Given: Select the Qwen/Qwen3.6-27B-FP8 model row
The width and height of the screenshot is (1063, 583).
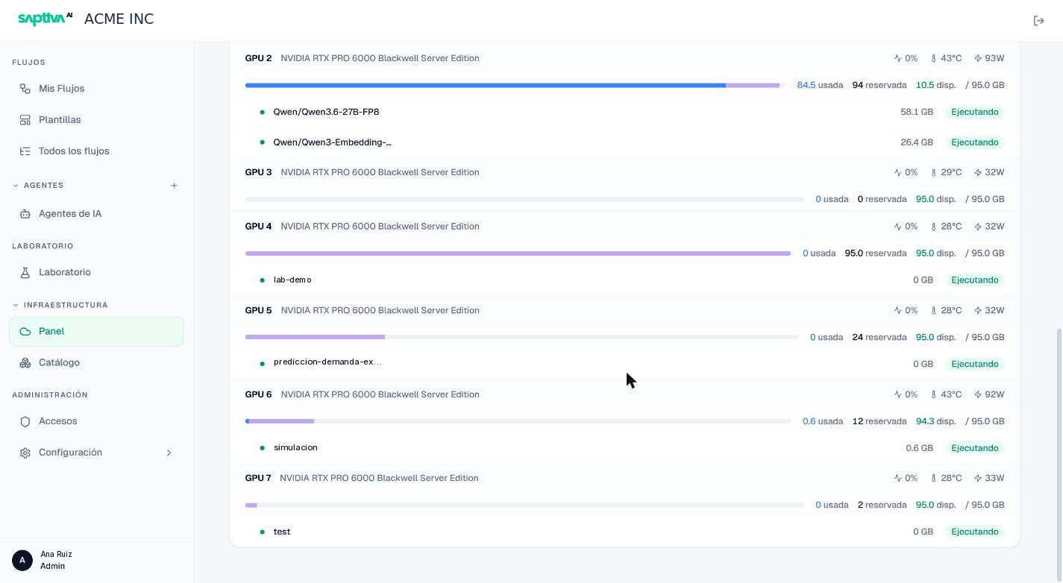Looking at the screenshot, I should (x=624, y=112).
